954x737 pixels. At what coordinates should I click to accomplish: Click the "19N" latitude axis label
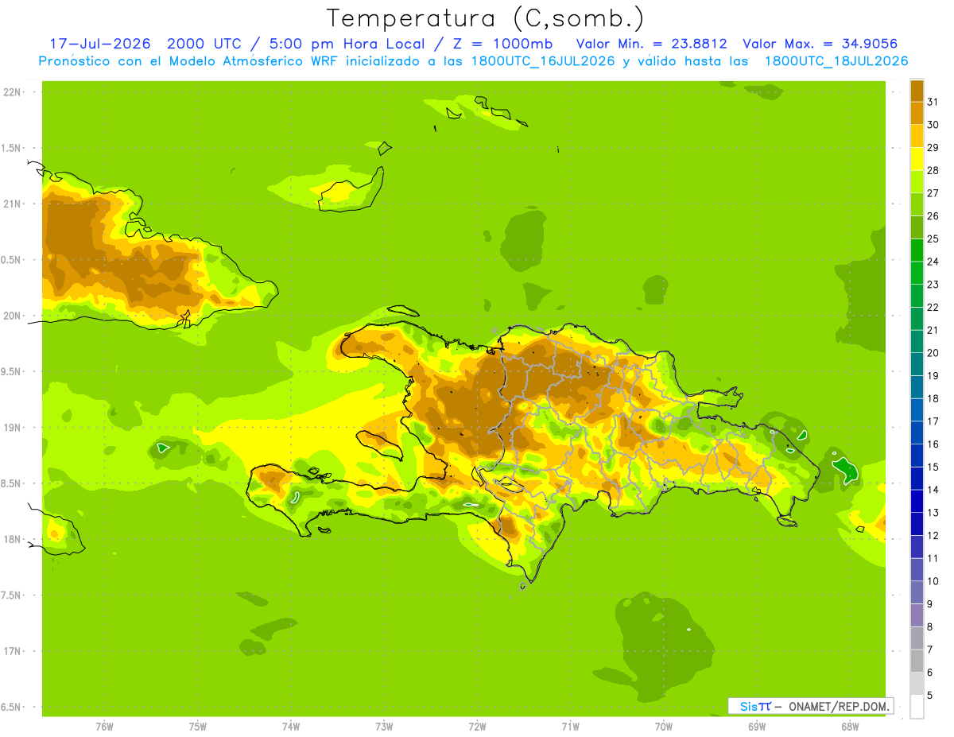click(11, 428)
